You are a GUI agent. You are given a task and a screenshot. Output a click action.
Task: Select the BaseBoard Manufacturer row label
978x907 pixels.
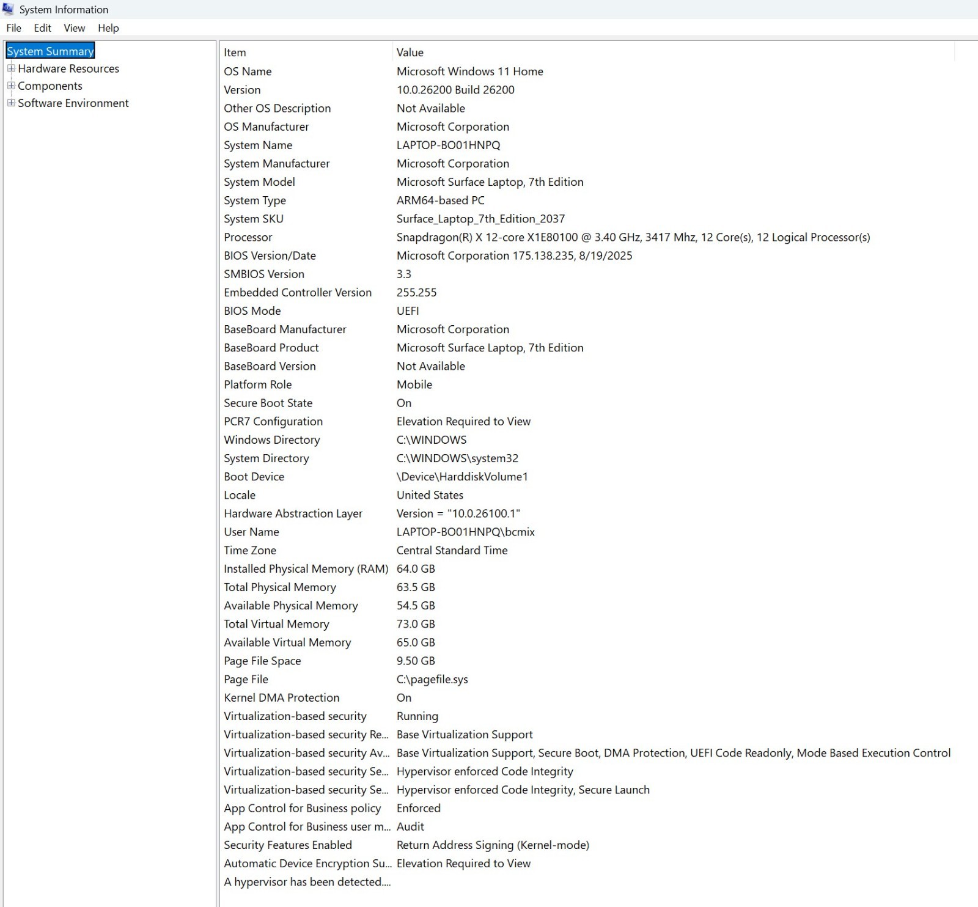pyautogui.click(x=285, y=329)
